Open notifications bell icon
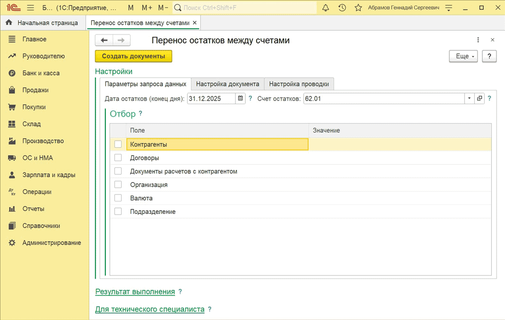The width and height of the screenshot is (505, 320). pyautogui.click(x=325, y=8)
